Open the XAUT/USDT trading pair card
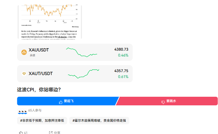The height and width of the screenshot is (134, 218). click(75, 74)
